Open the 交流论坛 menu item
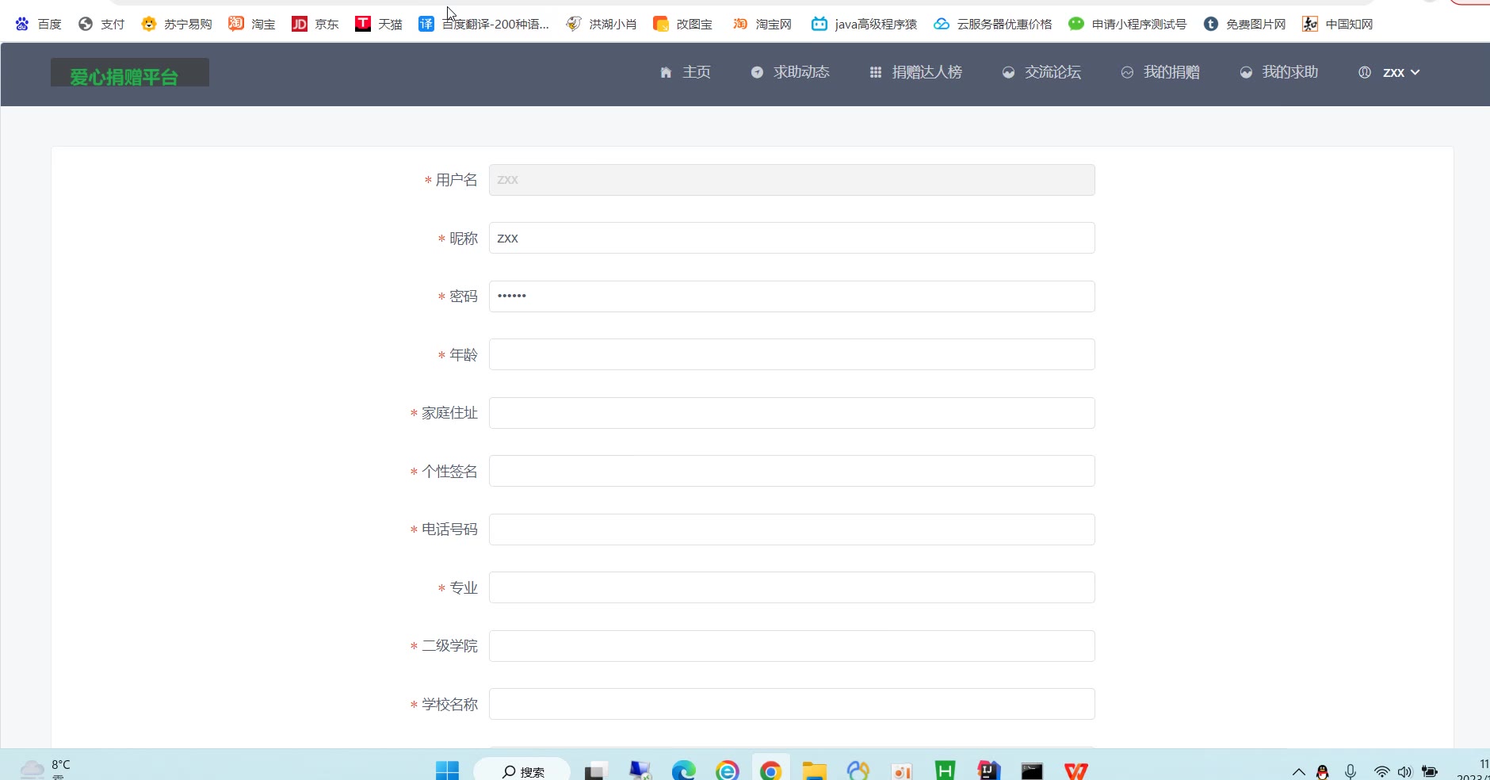The height and width of the screenshot is (780, 1490). 1041,72
